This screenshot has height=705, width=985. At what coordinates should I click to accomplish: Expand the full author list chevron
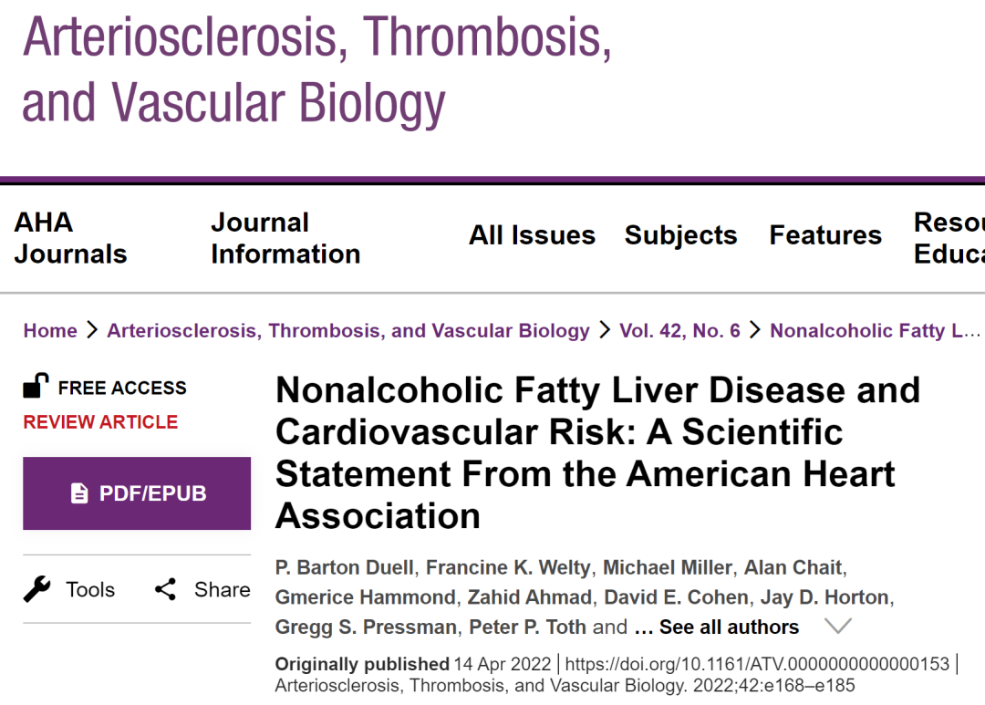pos(837,626)
